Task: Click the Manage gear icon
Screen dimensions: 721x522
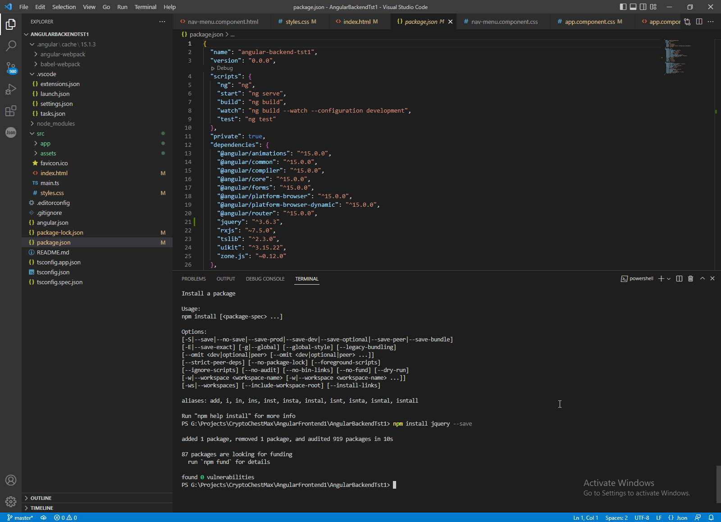Action: click(x=11, y=501)
